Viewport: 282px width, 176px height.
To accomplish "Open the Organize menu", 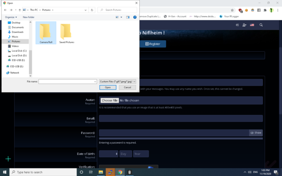I will [x=11, y=17].
